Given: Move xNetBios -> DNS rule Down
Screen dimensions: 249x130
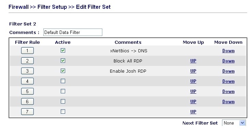Looking at the screenshot, I should [228, 51].
